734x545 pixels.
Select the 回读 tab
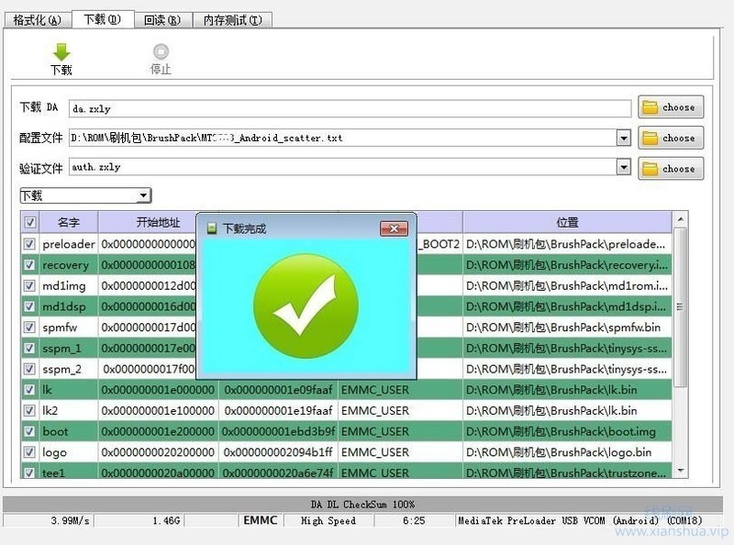pos(162,18)
